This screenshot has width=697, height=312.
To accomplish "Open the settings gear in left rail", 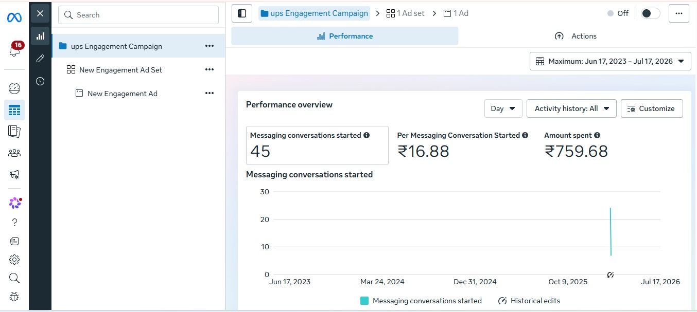I will click(x=14, y=260).
